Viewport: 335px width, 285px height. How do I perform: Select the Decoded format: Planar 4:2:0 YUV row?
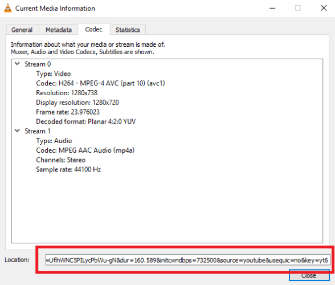pyautogui.click(x=85, y=121)
